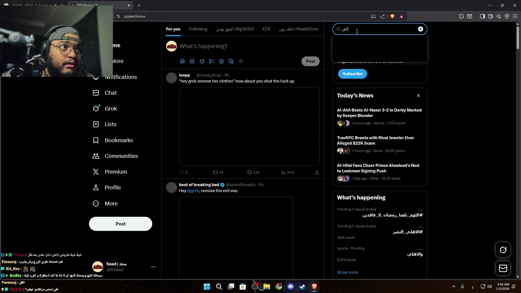
Task: Open Brave Wallet icon
Action: click(x=490, y=16)
